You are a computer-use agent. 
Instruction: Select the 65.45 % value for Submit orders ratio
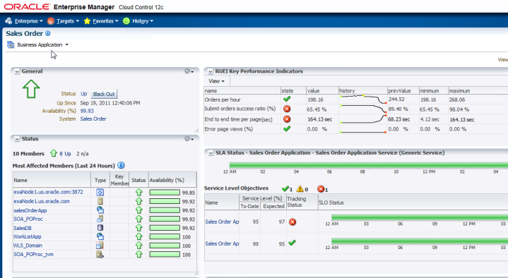(322, 109)
